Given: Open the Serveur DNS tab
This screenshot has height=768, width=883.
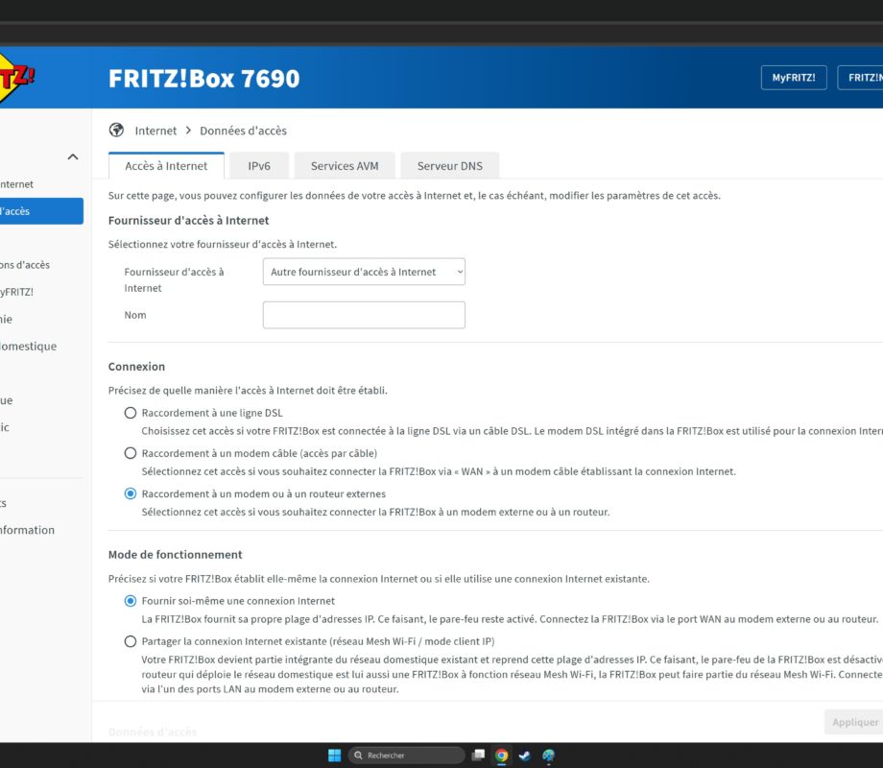Looking at the screenshot, I should (450, 166).
